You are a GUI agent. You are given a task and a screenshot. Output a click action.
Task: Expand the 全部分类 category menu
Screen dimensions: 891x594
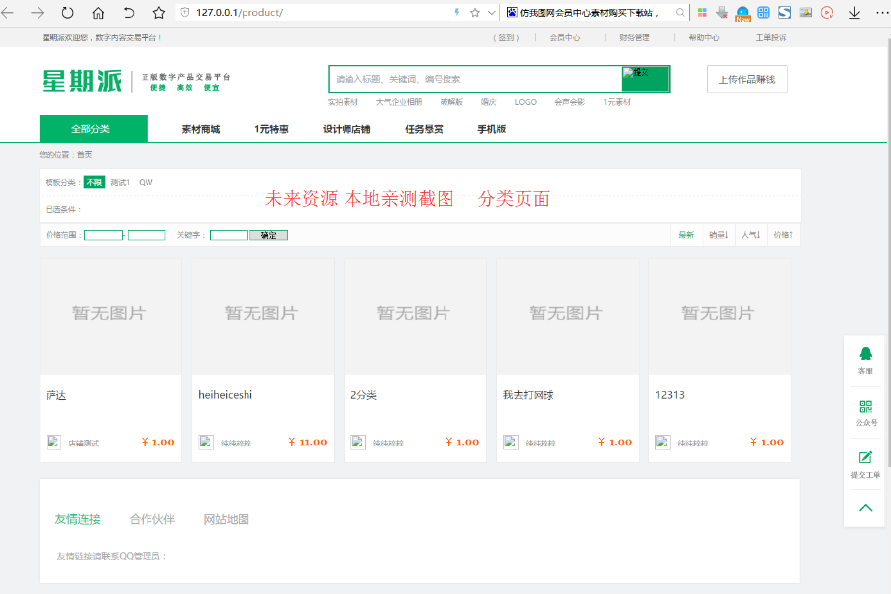click(92, 129)
